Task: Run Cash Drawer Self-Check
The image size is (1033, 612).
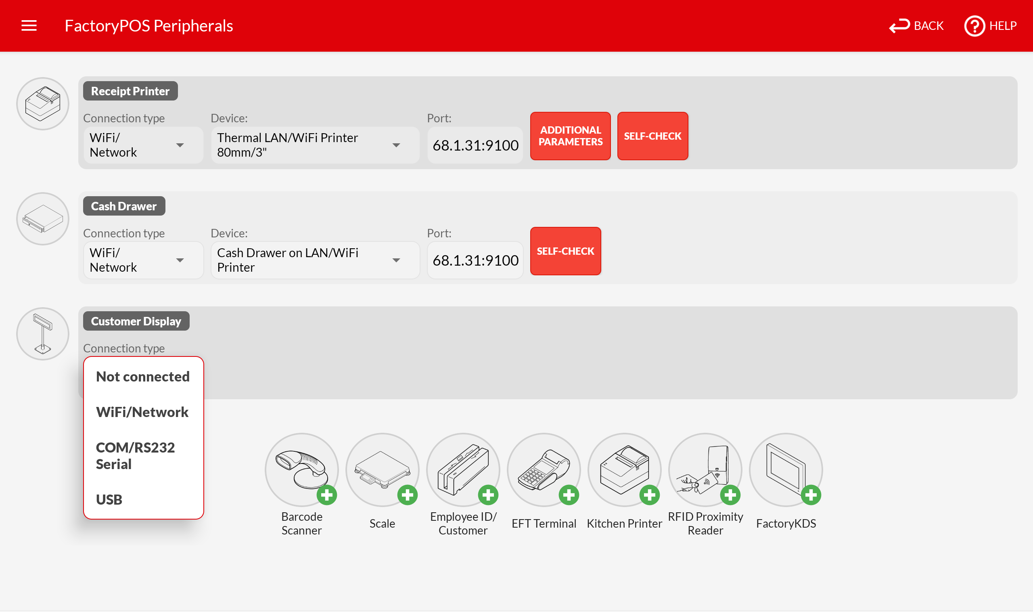Action: 565,251
